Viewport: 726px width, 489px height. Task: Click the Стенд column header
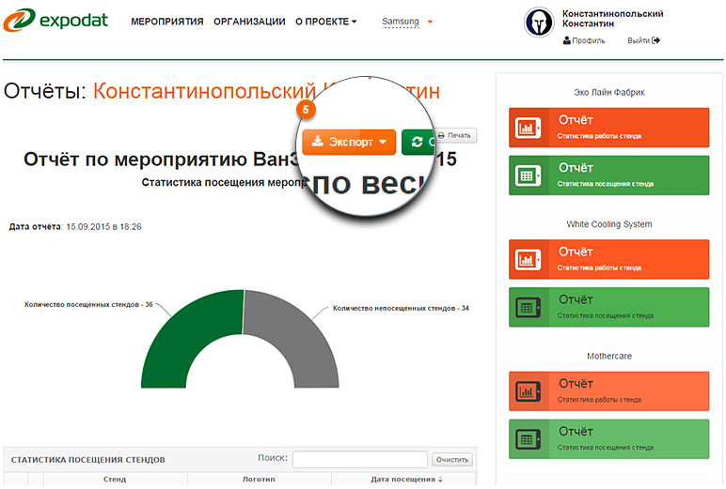(115, 480)
